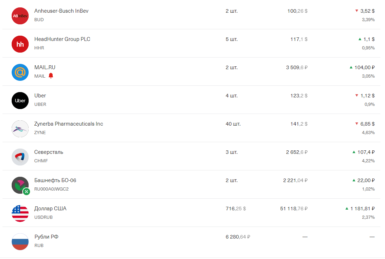Click the MAIL.RU 3 509,6 ₽ value
The height and width of the screenshot is (259, 385).
tap(297, 67)
